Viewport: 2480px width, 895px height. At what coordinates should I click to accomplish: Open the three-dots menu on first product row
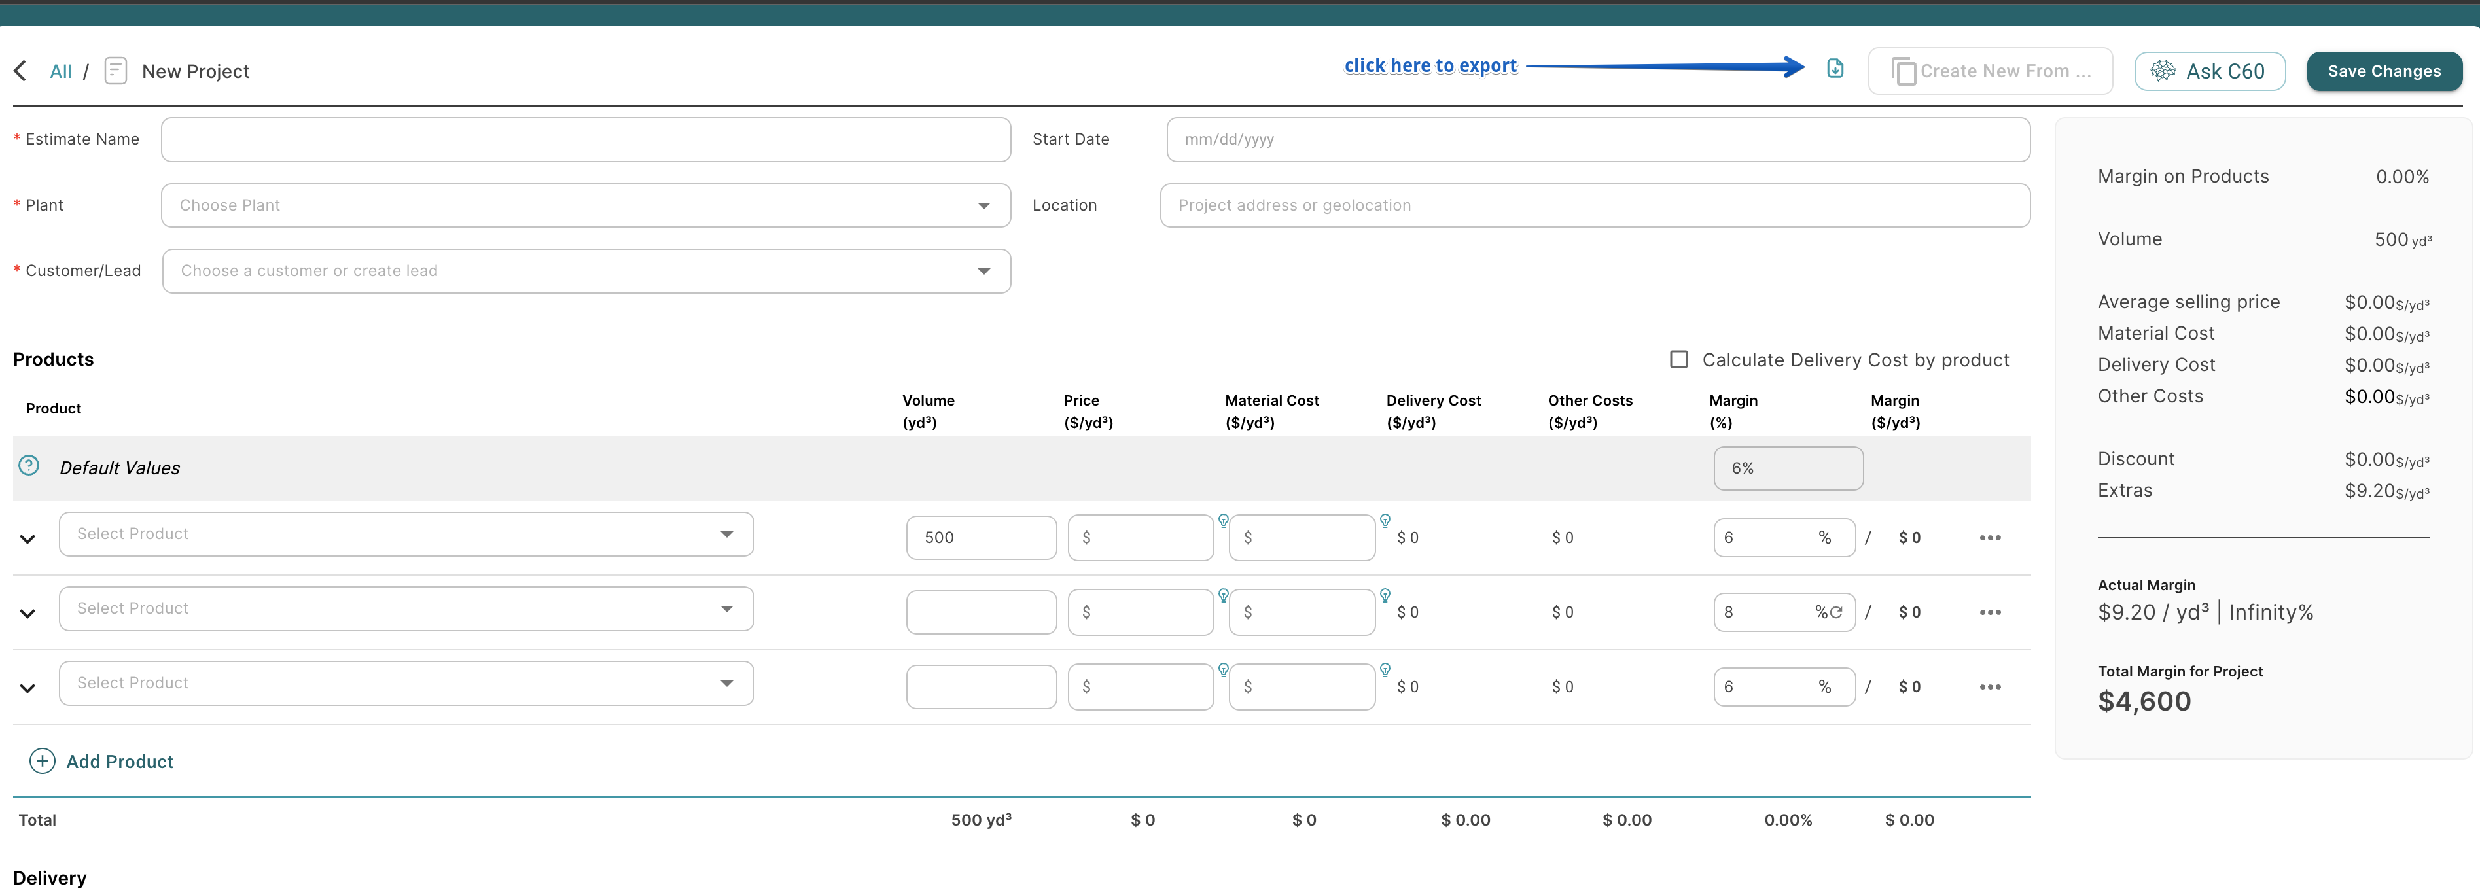coord(1990,538)
